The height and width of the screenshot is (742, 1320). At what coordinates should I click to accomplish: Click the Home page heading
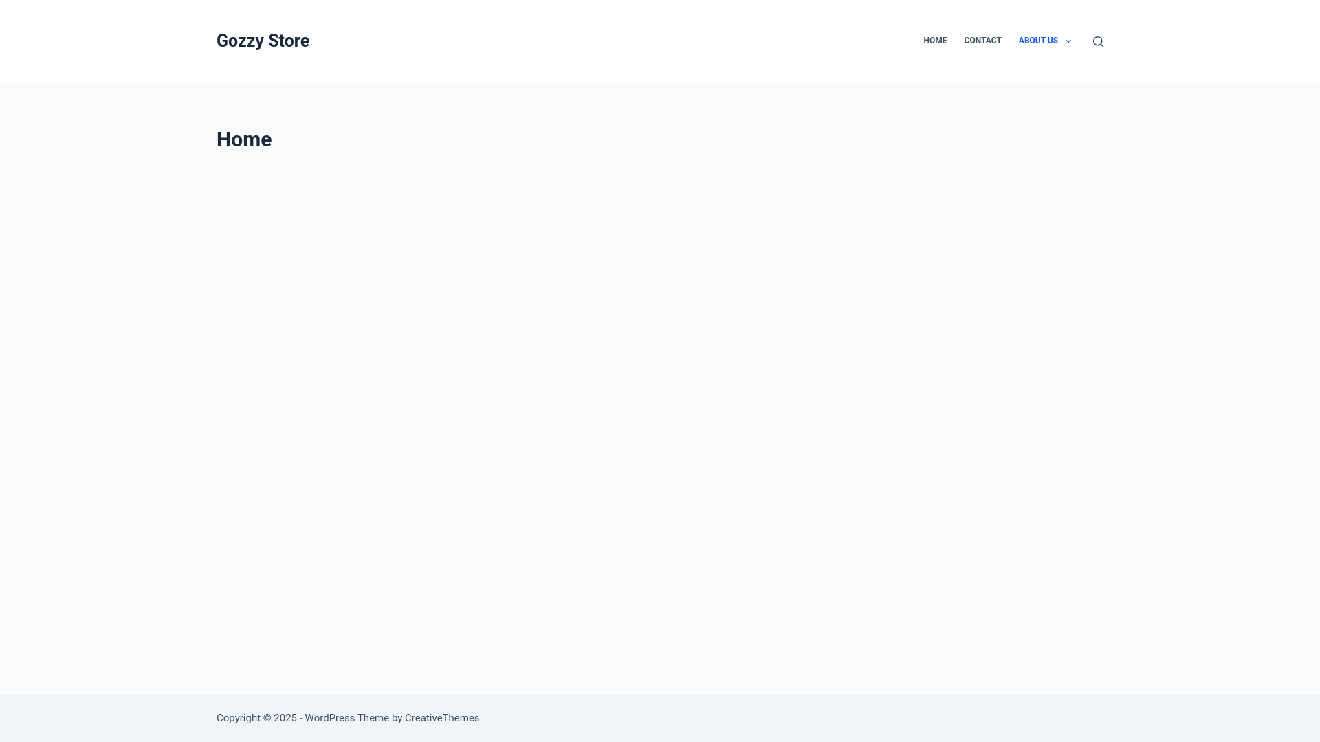coord(244,139)
